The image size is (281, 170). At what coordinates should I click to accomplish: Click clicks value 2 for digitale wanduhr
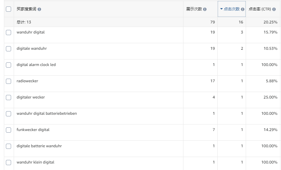tap(242, 48)
